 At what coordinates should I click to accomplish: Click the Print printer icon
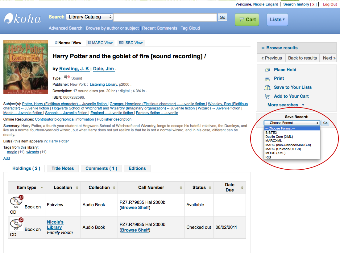(267, 79)
